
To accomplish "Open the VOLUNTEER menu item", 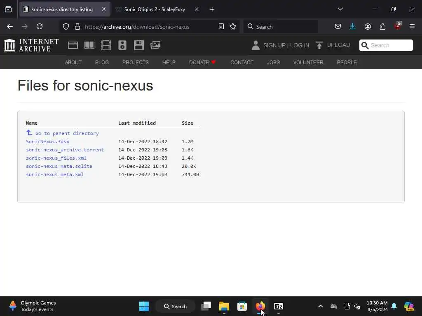I will [308, 63].
